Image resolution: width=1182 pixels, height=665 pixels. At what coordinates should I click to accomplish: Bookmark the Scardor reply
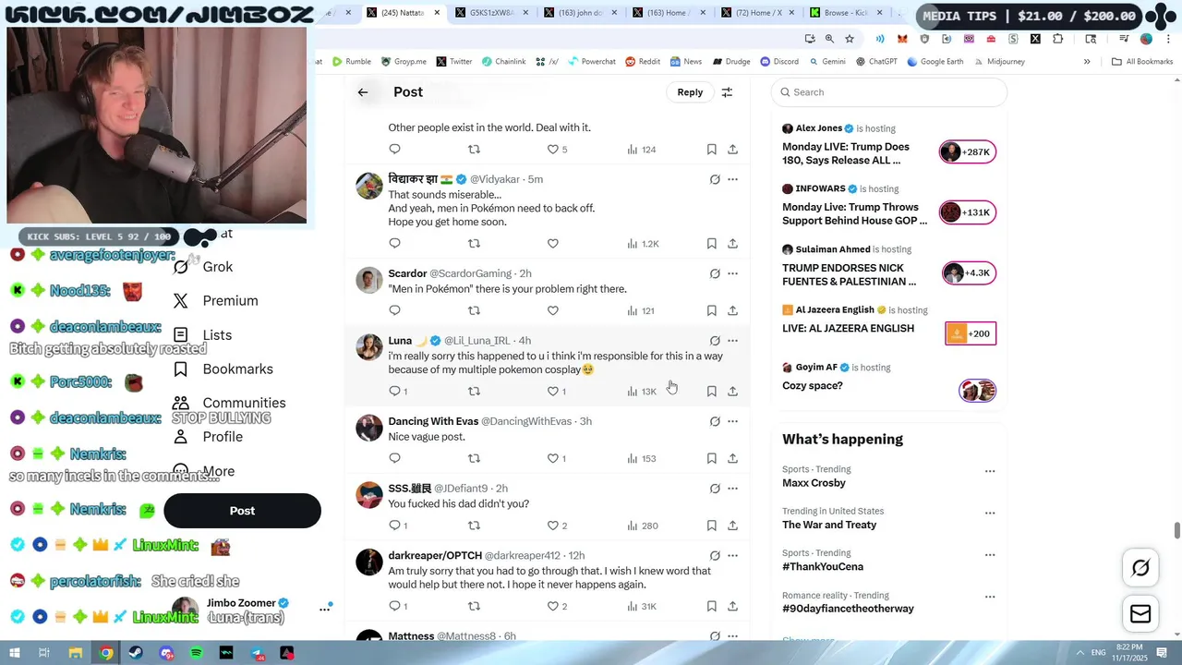coord(711,310)
